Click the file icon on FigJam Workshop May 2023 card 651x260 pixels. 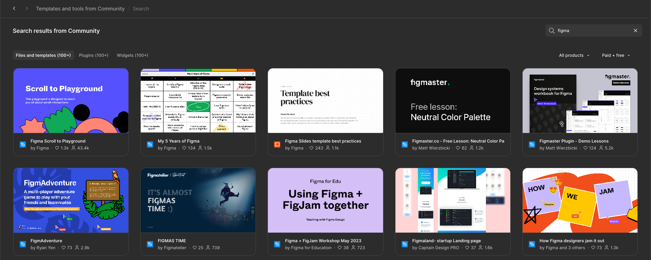(x=277, y=244)
